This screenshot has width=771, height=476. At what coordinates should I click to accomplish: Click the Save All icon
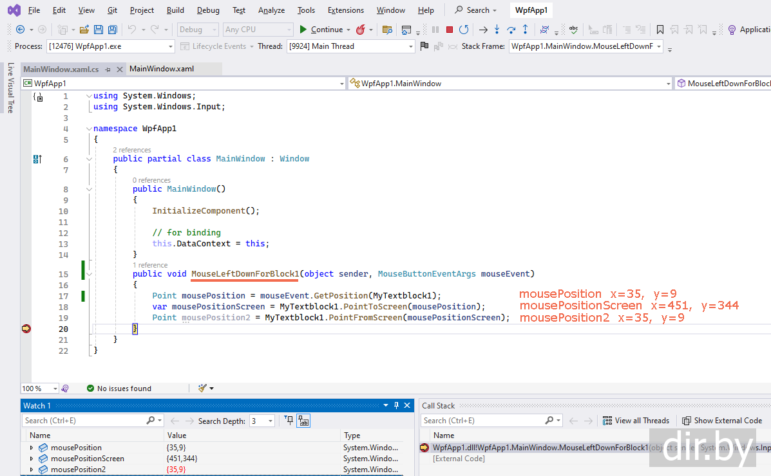[112, 30]
